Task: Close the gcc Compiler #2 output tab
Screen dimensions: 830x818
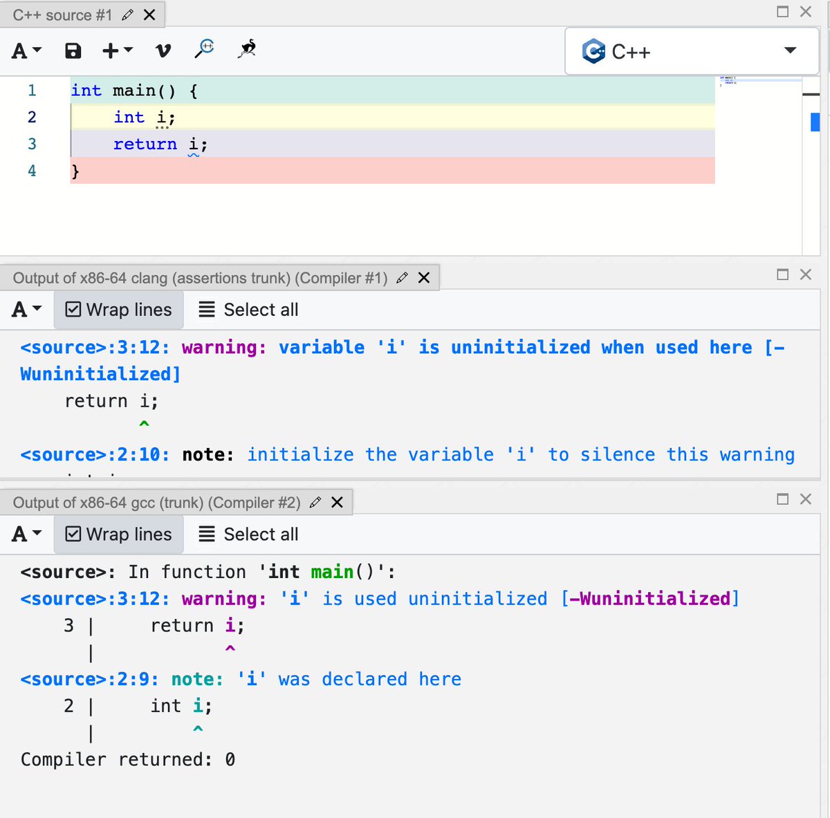Action: pos(337,503)
